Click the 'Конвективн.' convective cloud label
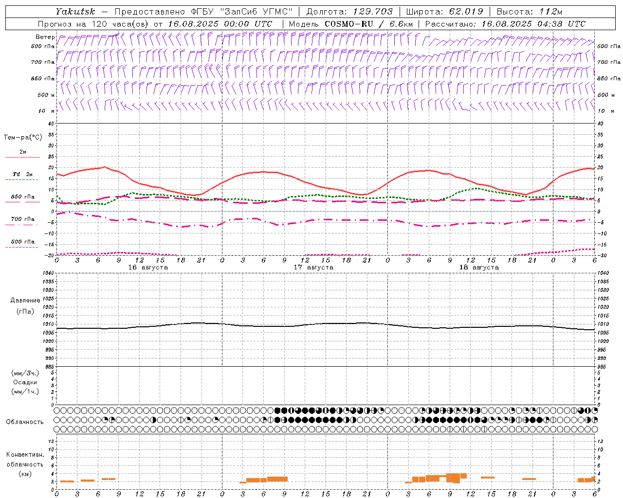The image size is (623, 498). 25,455
